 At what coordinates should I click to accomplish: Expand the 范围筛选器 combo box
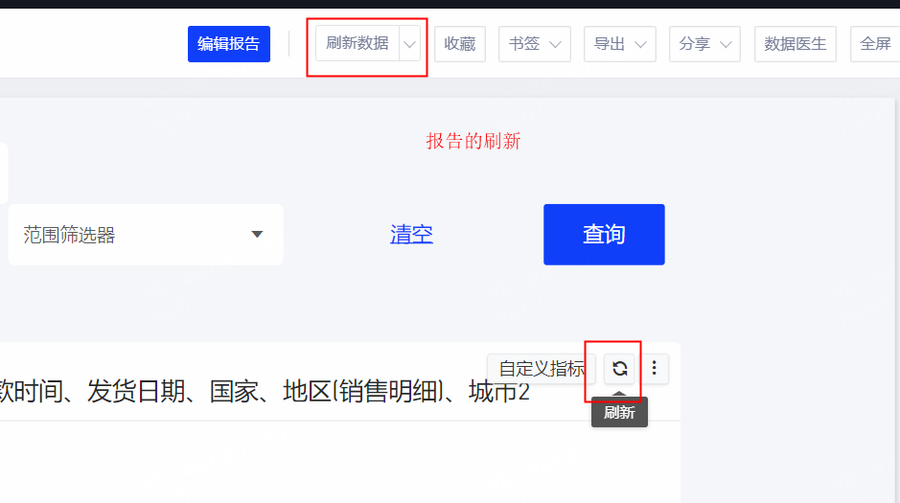(x=146, y=235)
